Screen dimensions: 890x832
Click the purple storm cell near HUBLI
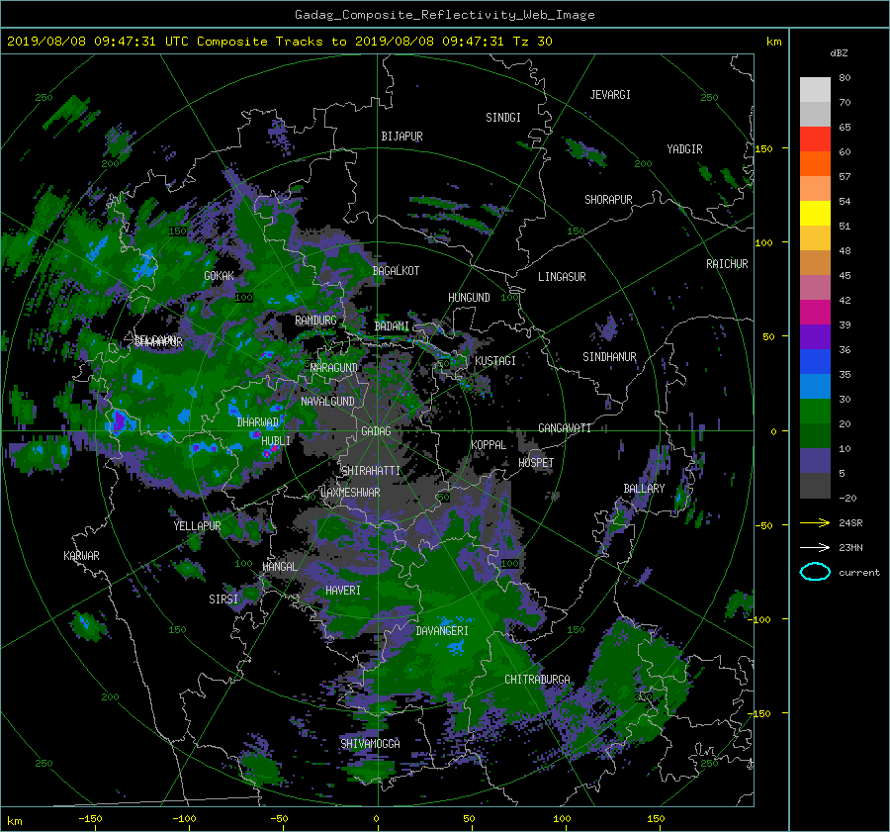[269, 452]
